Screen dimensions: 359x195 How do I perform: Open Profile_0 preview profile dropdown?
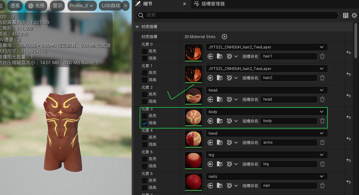82,6
